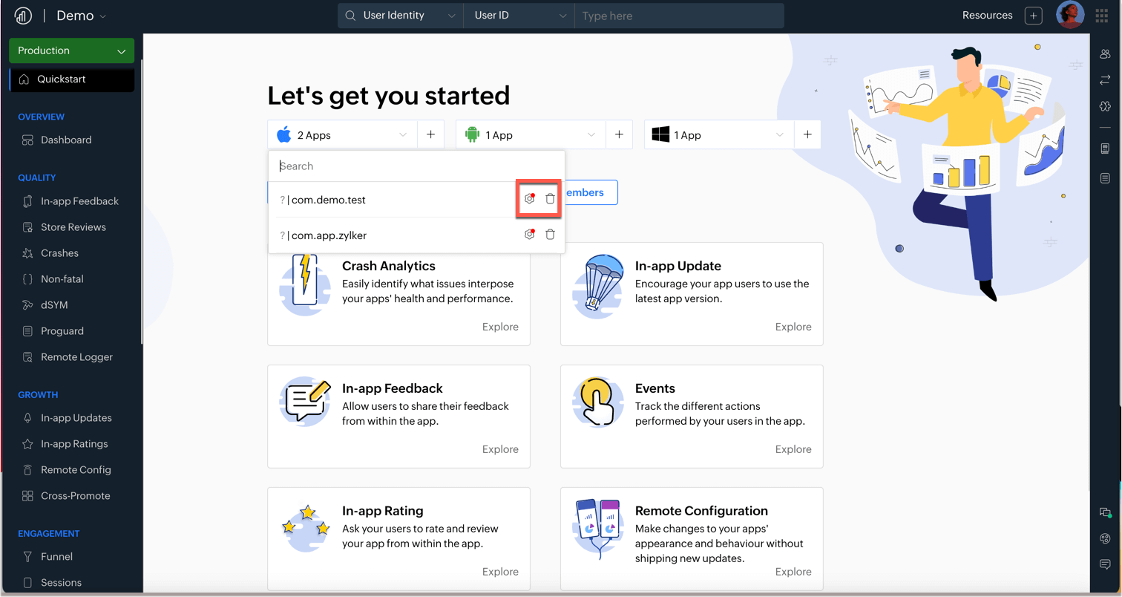
Task: Click the In-app Feedback speech bubble icon
Action: click(306, 402)
